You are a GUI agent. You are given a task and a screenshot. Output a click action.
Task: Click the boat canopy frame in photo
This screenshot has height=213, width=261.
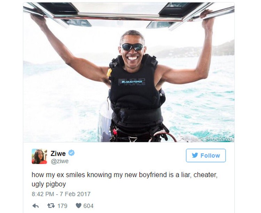pyautogui.click(x=129, y=16)
